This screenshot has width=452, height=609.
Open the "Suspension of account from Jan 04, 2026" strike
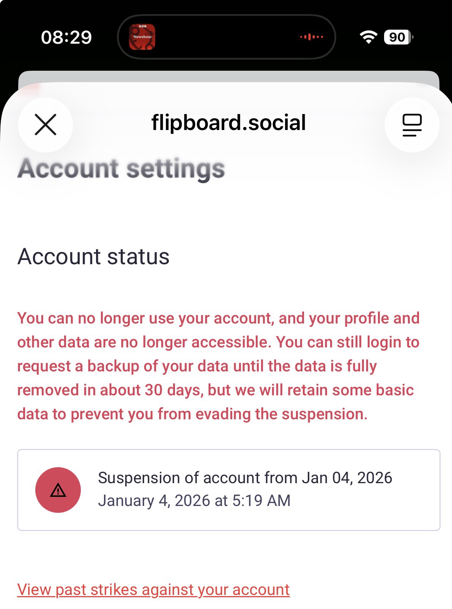point(245,478)
